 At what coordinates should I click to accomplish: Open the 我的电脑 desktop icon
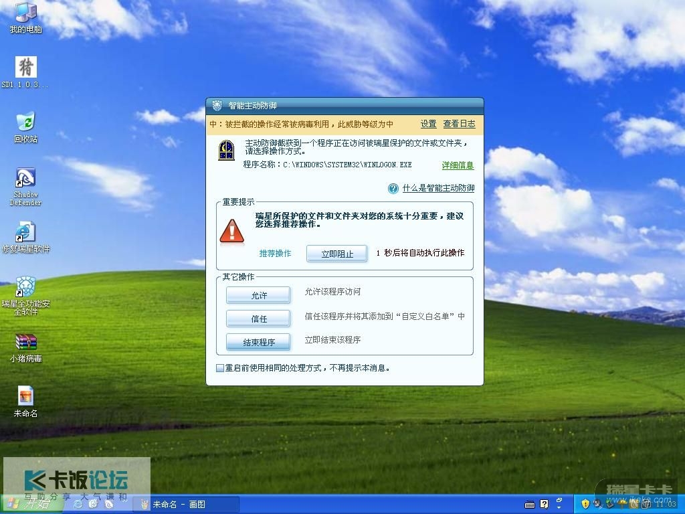click(26, 17)
